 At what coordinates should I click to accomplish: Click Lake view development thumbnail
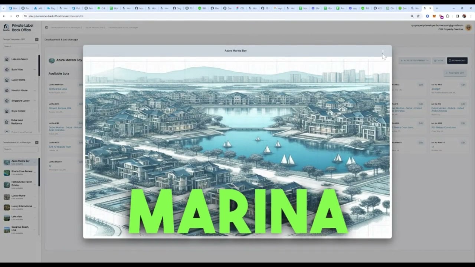(7, 218)
